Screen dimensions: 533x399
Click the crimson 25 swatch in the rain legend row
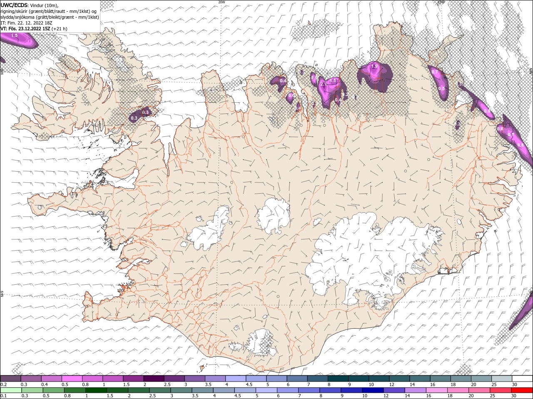click(500, 390)
